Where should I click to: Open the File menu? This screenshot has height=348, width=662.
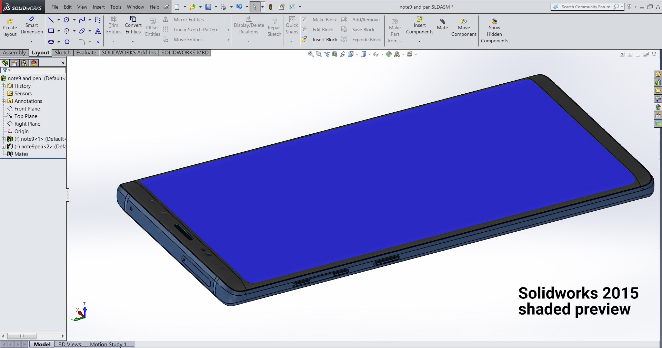click(55, 7)
